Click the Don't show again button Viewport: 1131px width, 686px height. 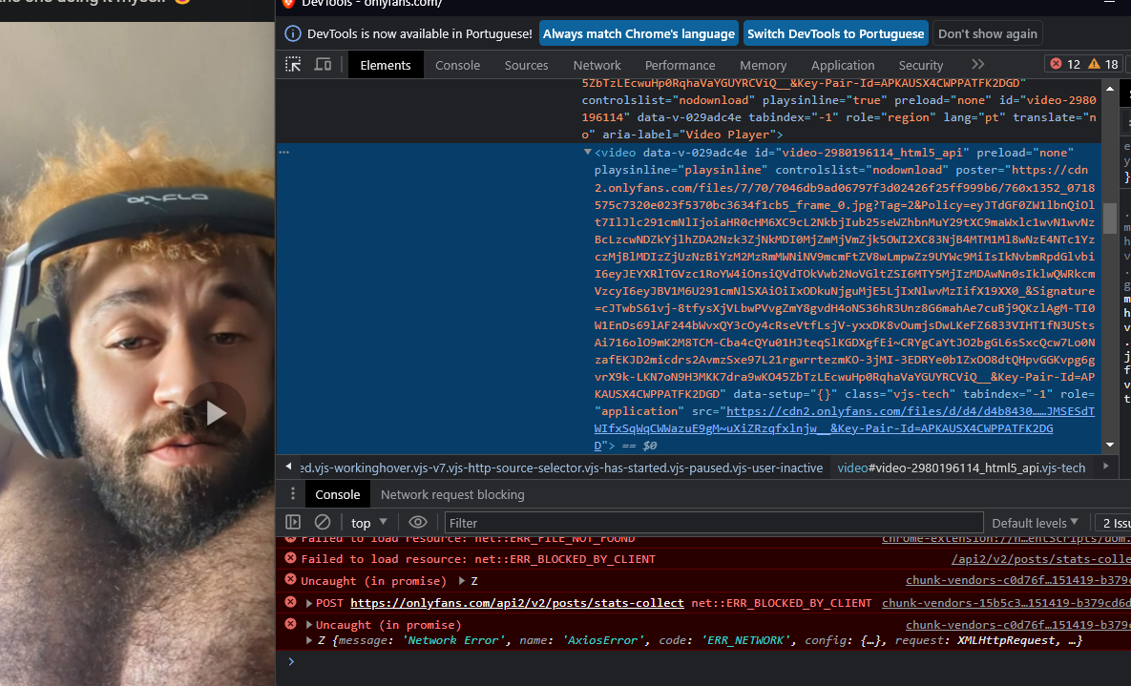[987, 33]
